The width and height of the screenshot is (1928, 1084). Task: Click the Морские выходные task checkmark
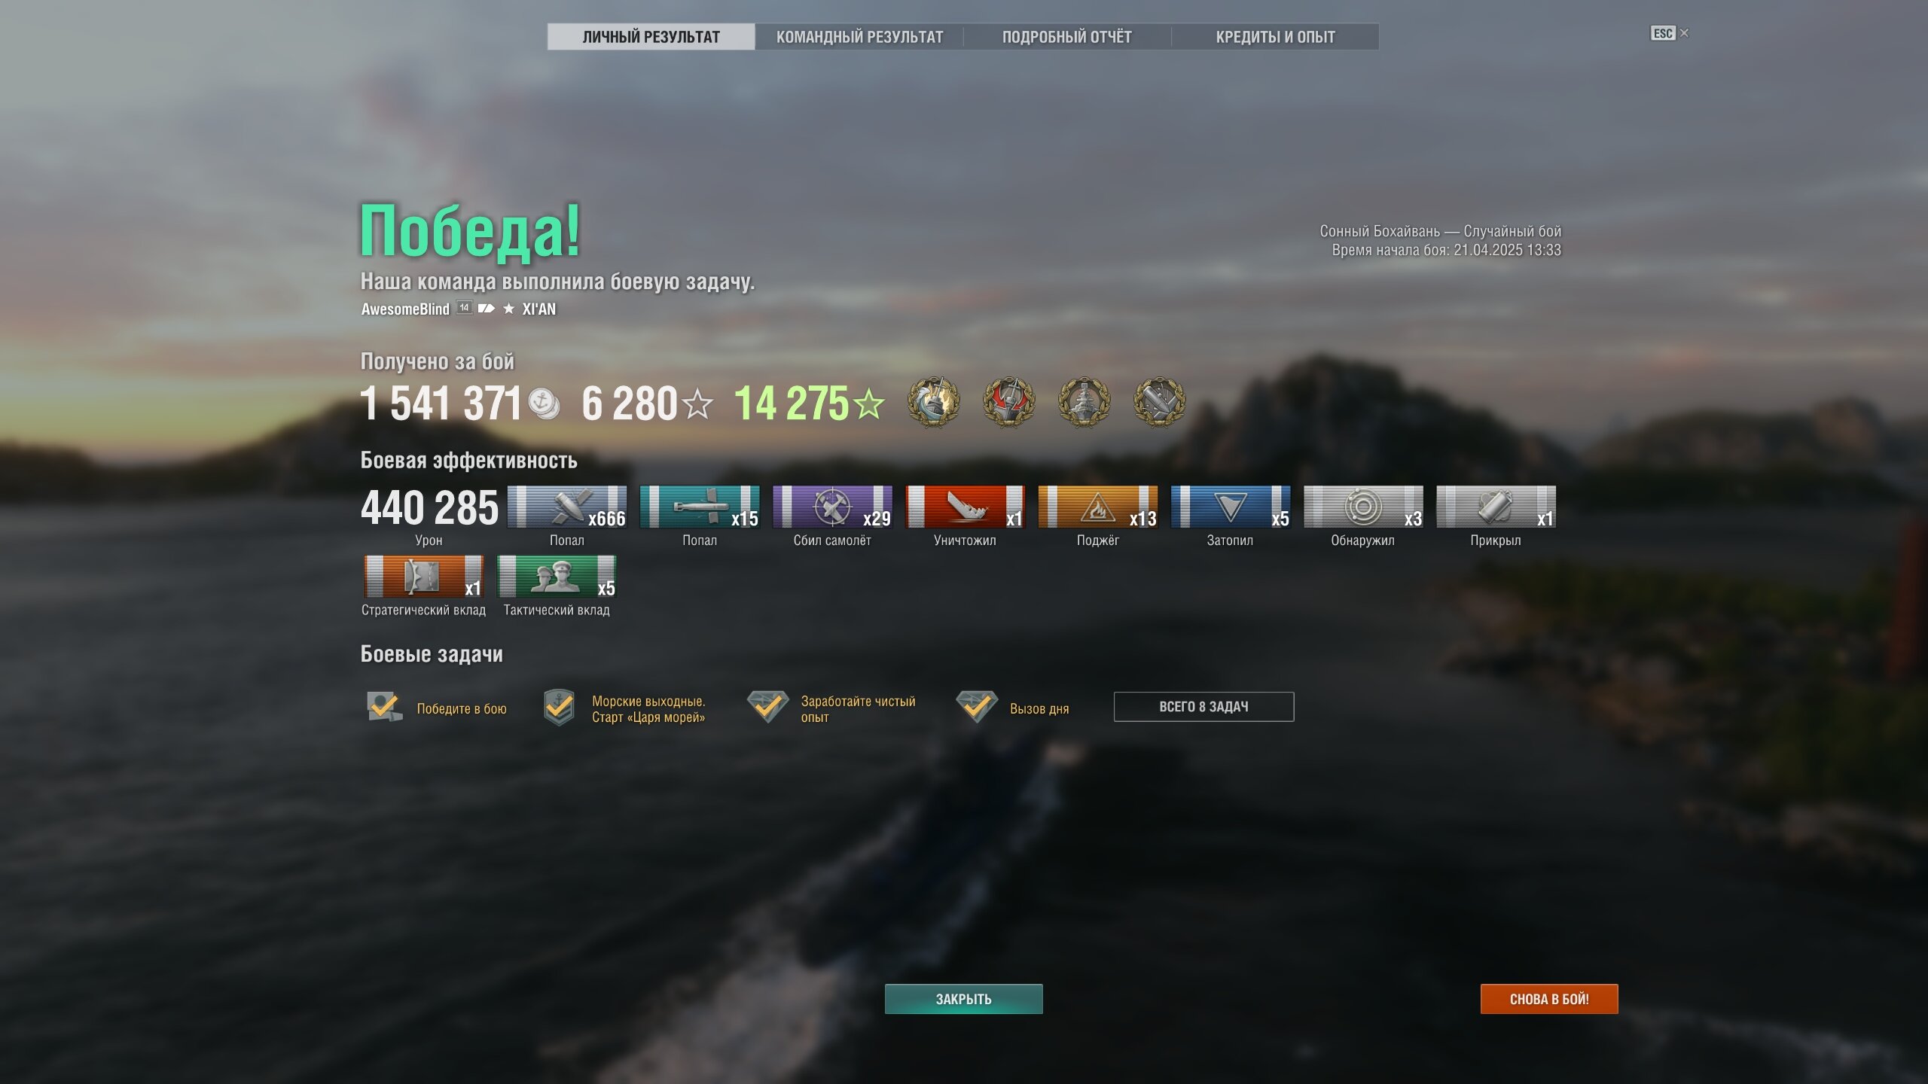pyautogui.click(x=559, y=708)
